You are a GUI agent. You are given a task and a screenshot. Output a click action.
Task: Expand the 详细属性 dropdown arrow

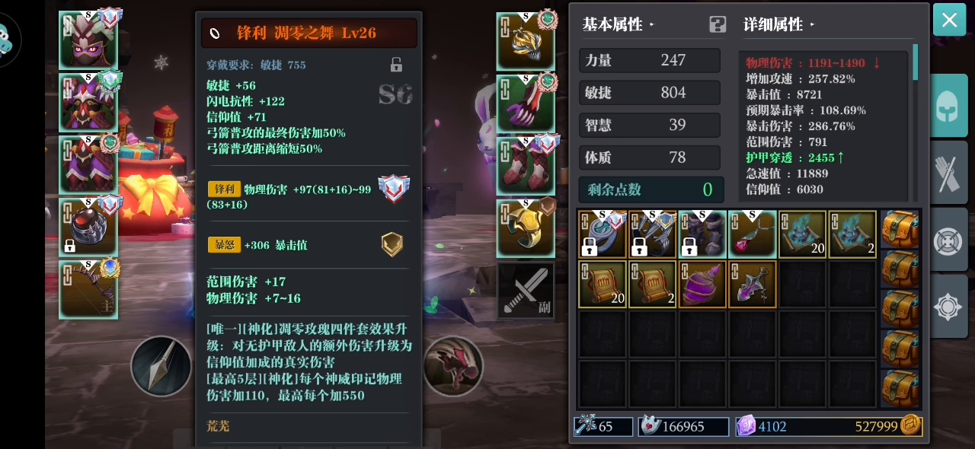812,25
